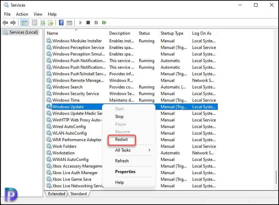Expand the All Tasks submenu arrow
The height and width of the screenshot is (205, 279).
[149, 150]
